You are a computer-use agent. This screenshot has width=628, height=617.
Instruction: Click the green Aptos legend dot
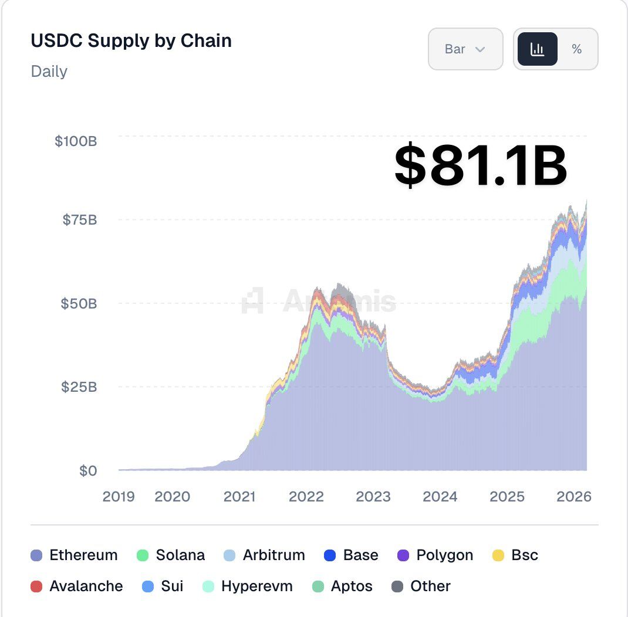[x=318, y=586]
